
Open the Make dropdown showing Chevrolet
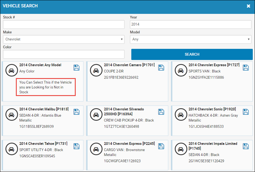[x=64, y=39]
